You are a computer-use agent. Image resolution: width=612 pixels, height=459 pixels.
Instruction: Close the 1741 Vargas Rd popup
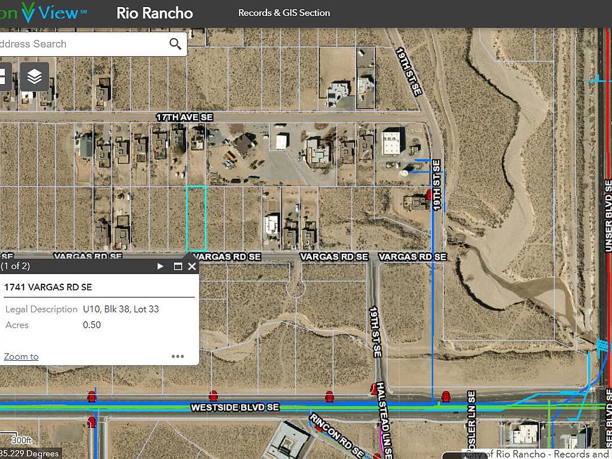coord(192,266)
